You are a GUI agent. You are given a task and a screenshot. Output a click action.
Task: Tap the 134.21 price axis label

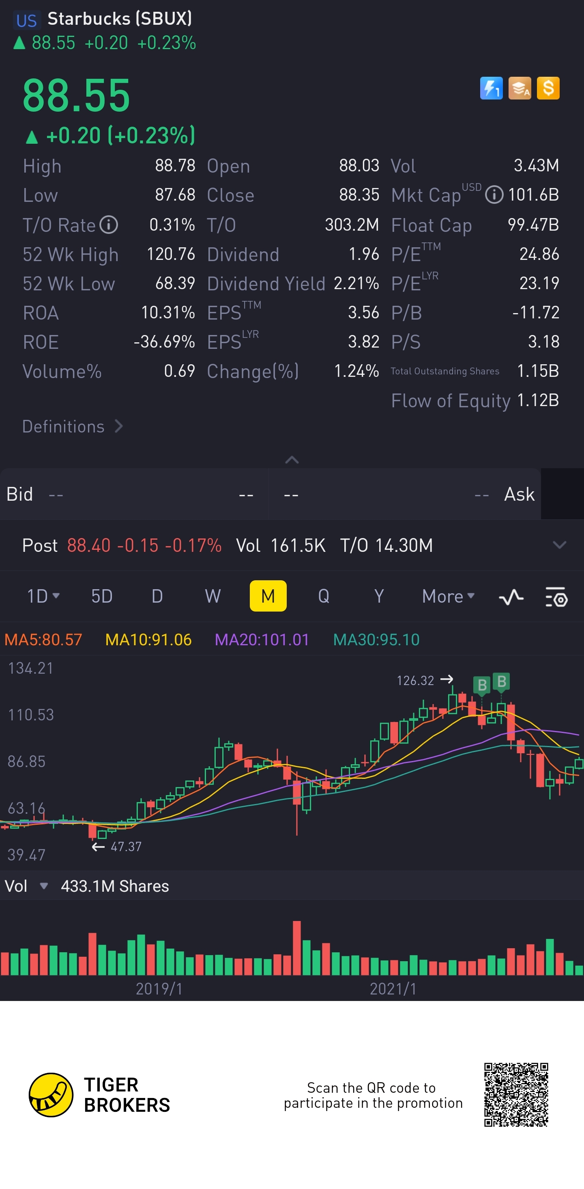30,668
